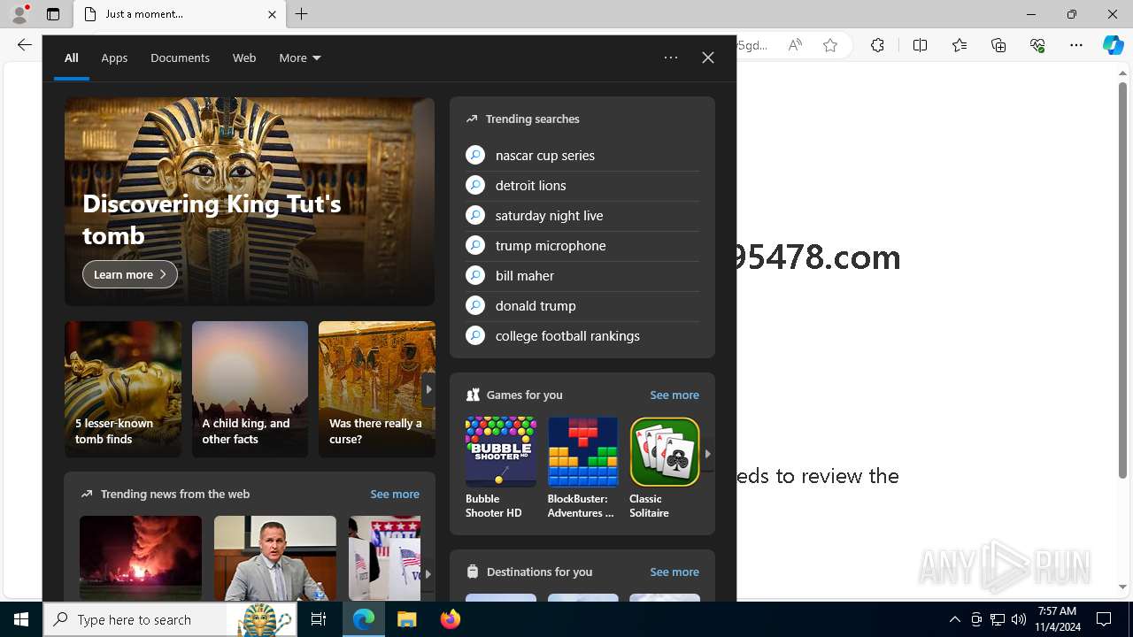
Task: Open Browser essentials heart icon
Action: point(1037,45)
